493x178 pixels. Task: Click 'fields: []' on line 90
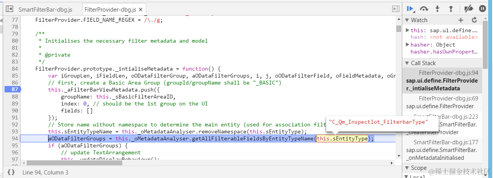coord(77,111)
